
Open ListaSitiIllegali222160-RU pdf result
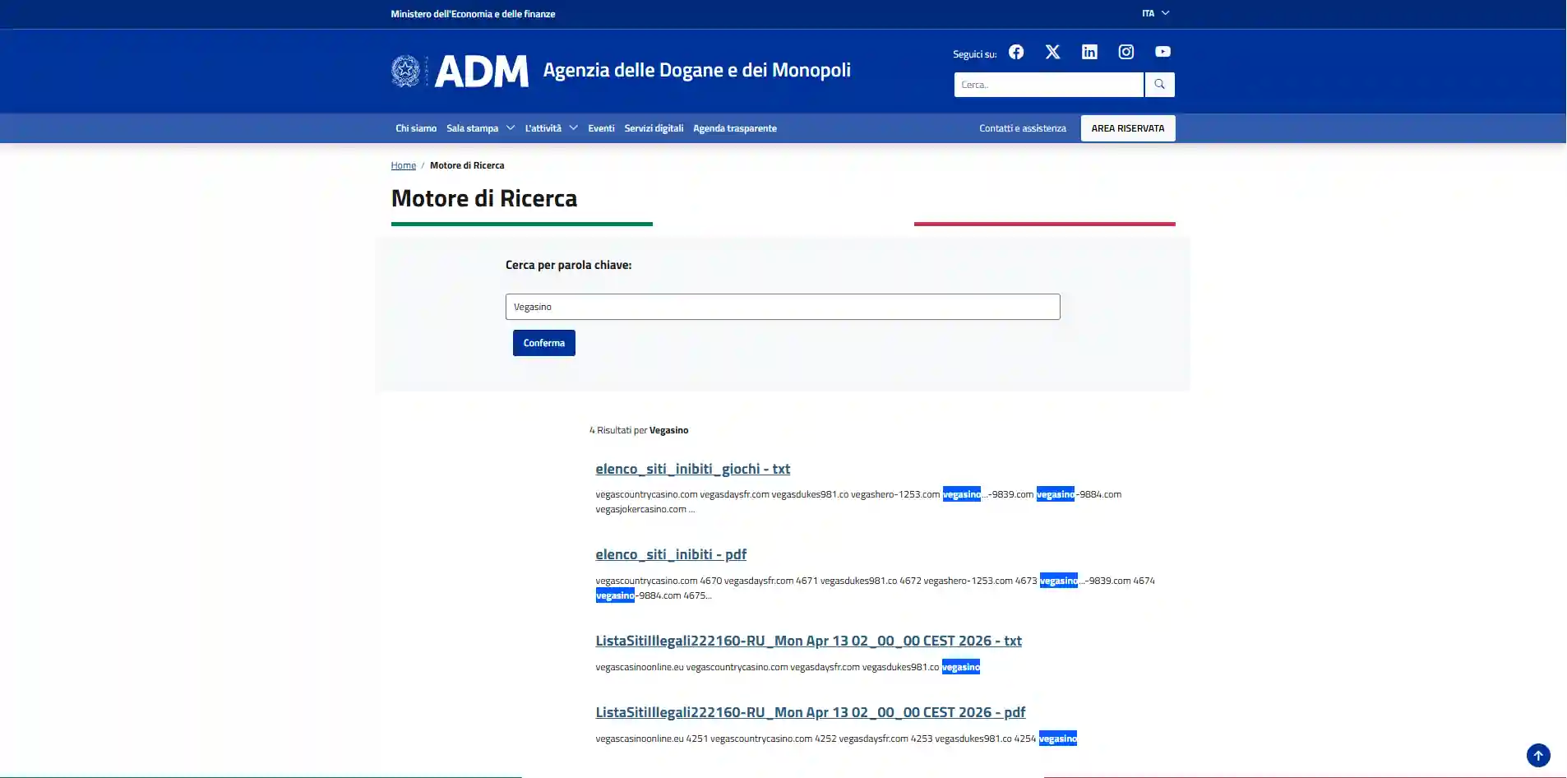click(811, 712)
